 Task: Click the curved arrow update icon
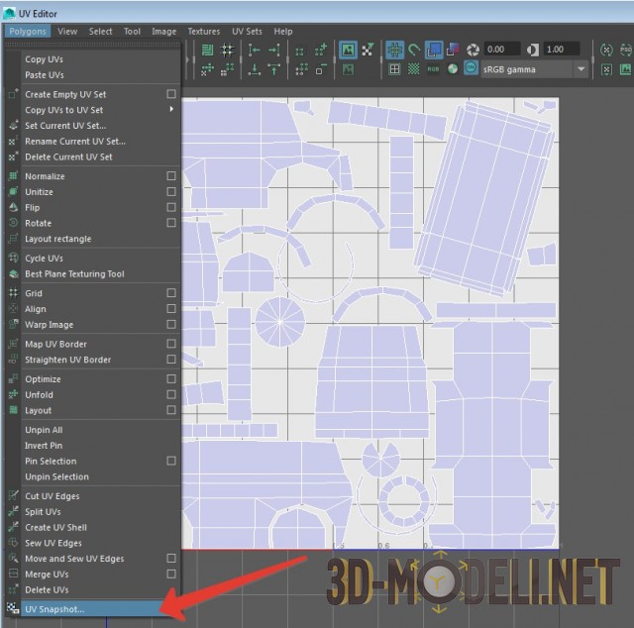coord(414,50)
